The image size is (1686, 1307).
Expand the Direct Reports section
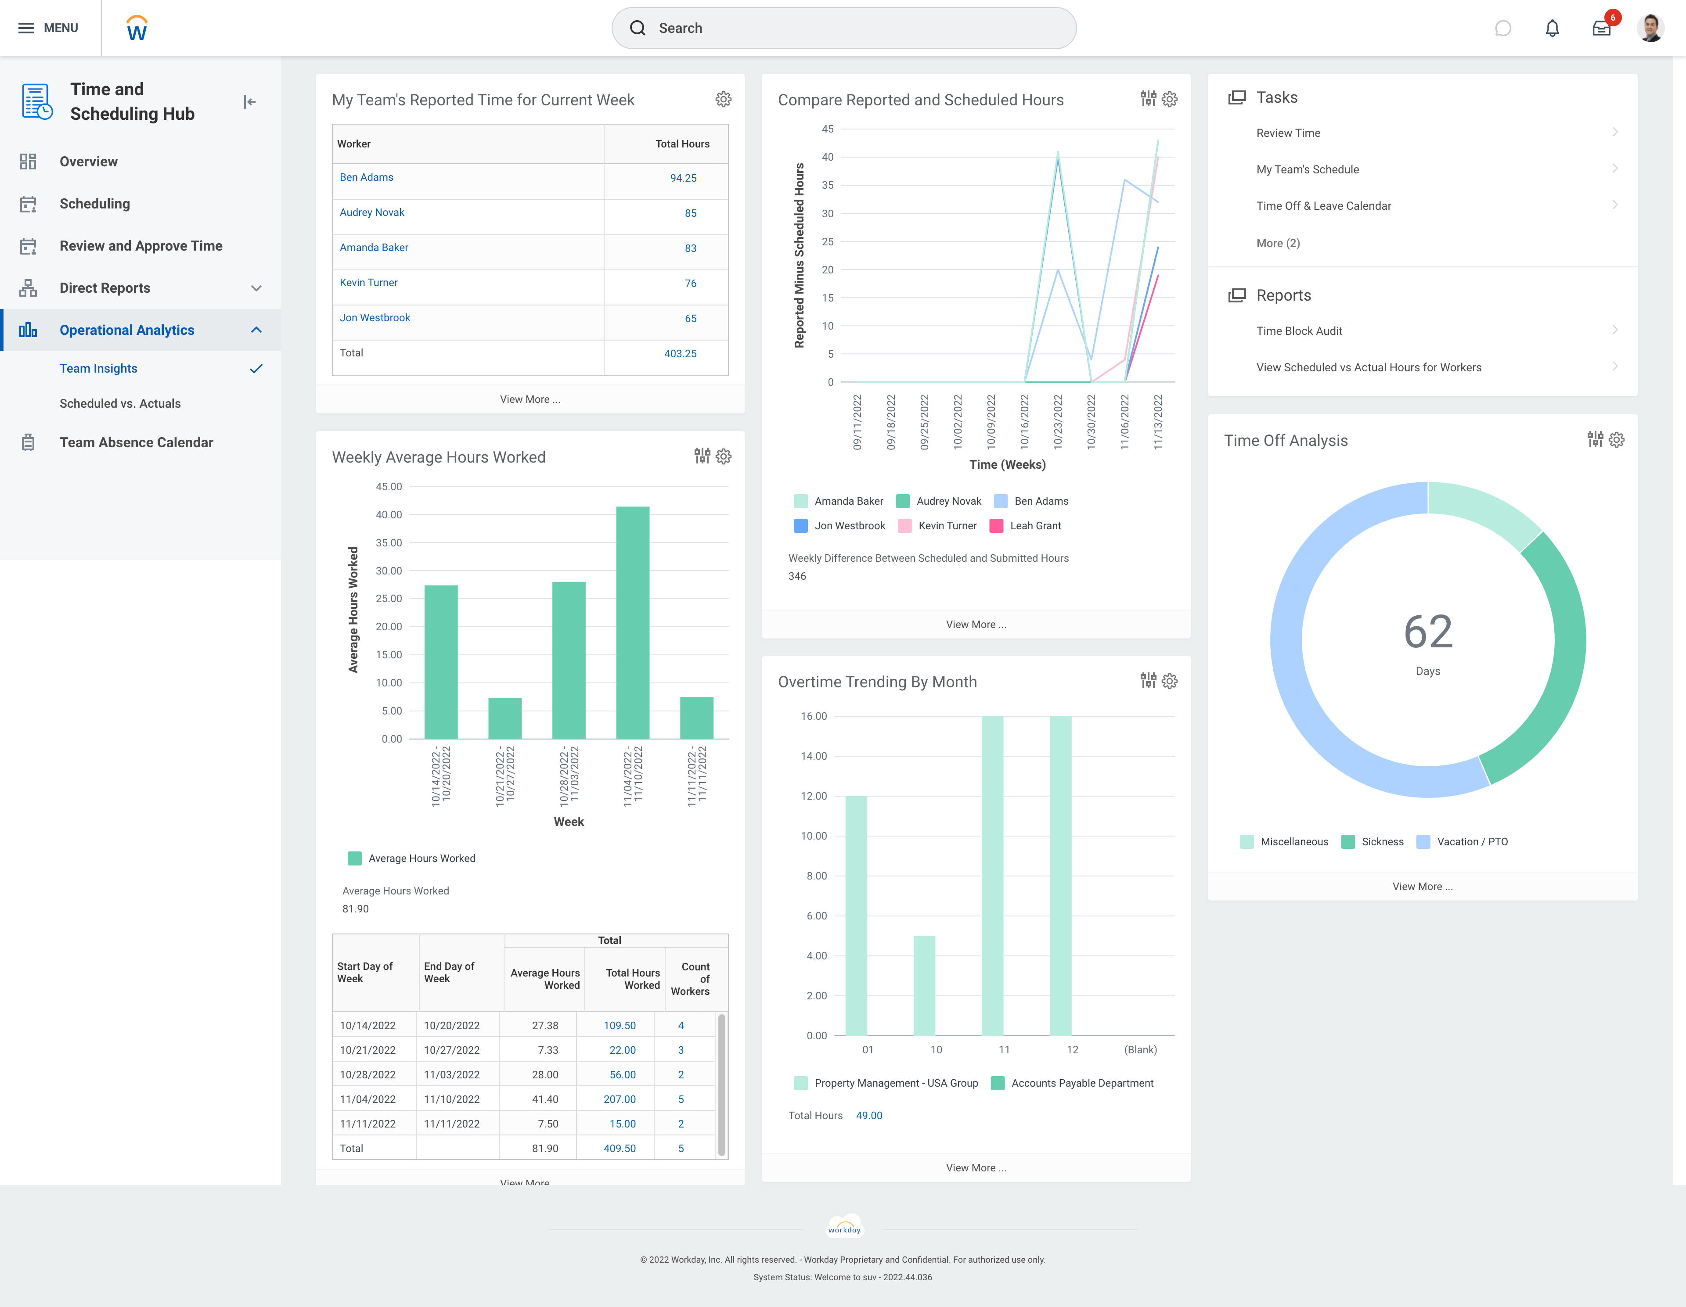[x=256, y=288]
